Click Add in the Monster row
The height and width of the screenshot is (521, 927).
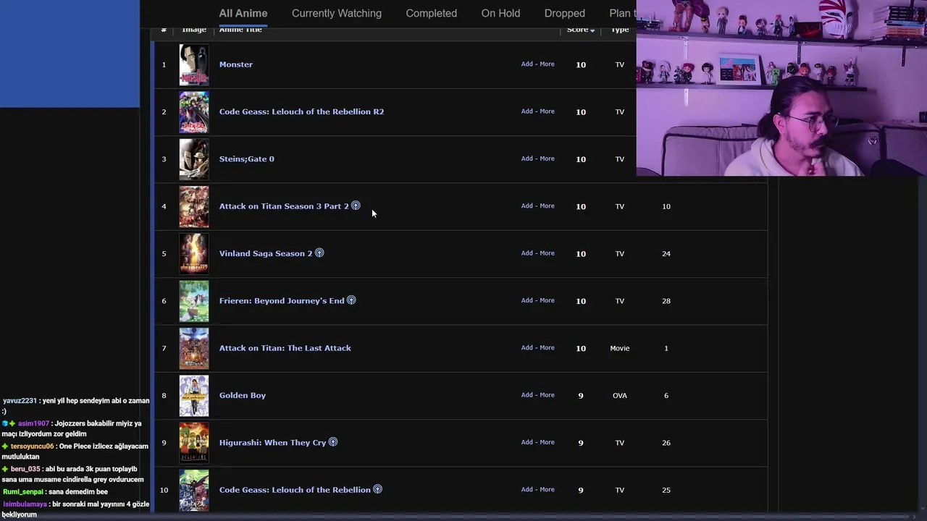click(527, 64)
